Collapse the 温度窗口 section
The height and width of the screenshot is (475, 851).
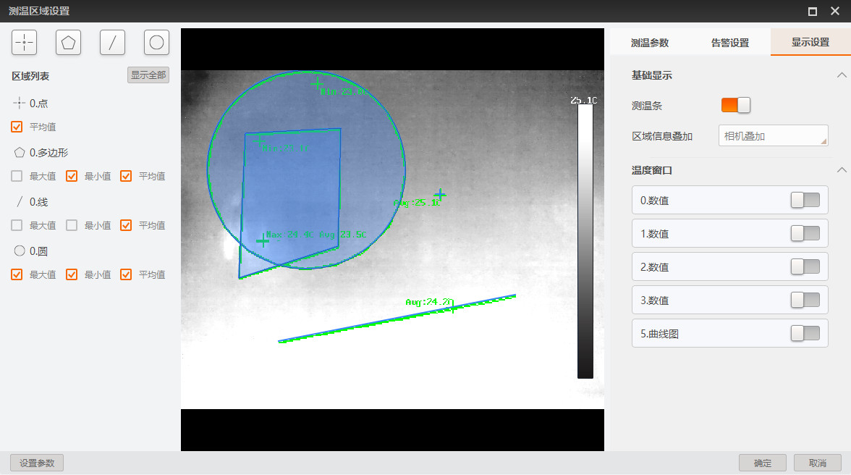(841, 170)
